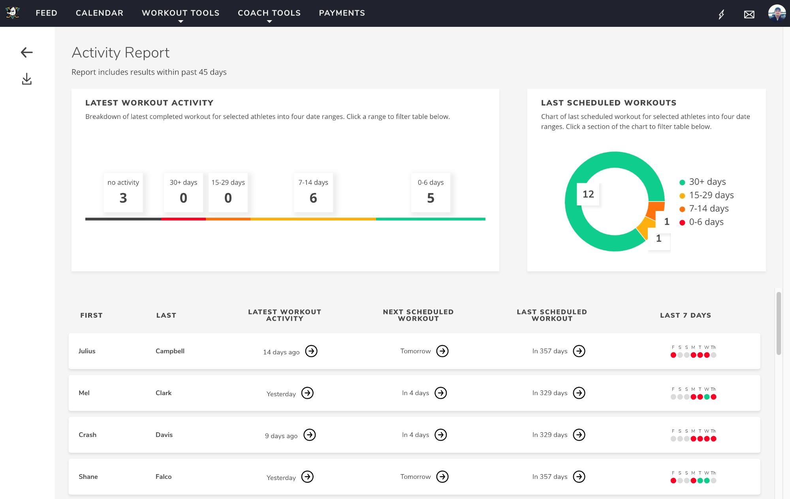
Task: Open Crash Davis's next scheduled workout arrow
Action: (440, 435)
